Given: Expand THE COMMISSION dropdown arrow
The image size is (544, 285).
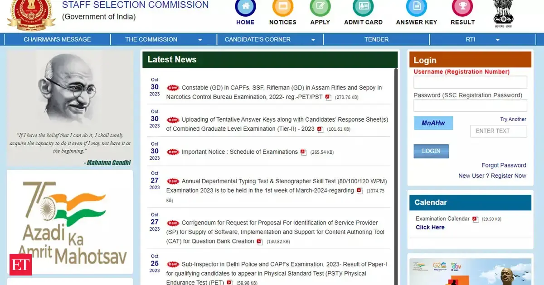Looking at the screenshot, I should (x=200, y=40).
